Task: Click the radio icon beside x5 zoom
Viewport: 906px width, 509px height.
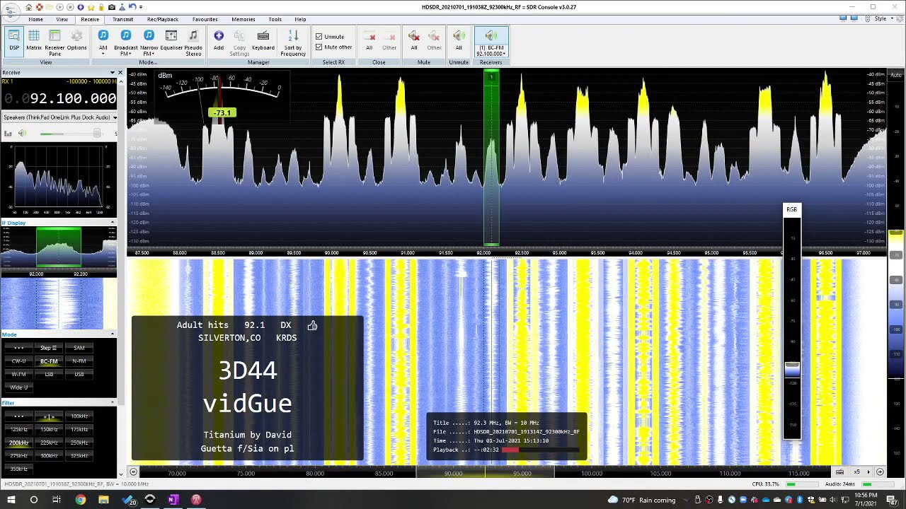Action: click(839, 472)
